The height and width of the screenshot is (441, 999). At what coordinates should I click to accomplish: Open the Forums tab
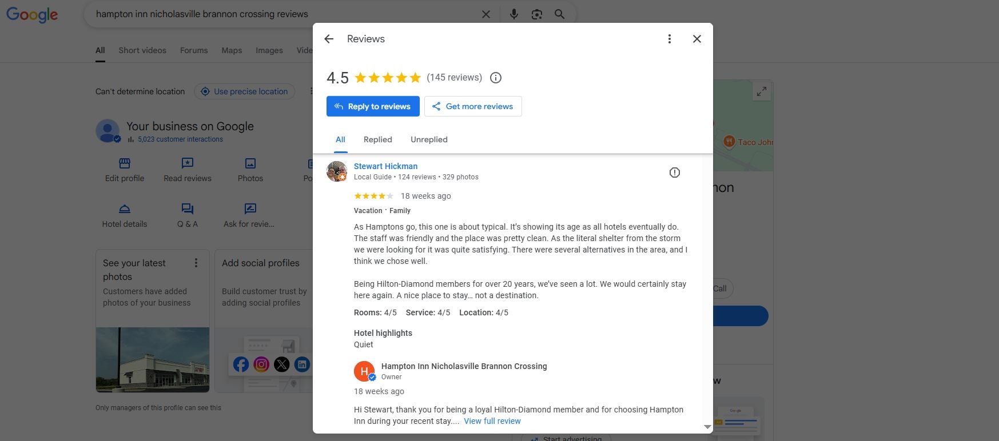[194, 50]
